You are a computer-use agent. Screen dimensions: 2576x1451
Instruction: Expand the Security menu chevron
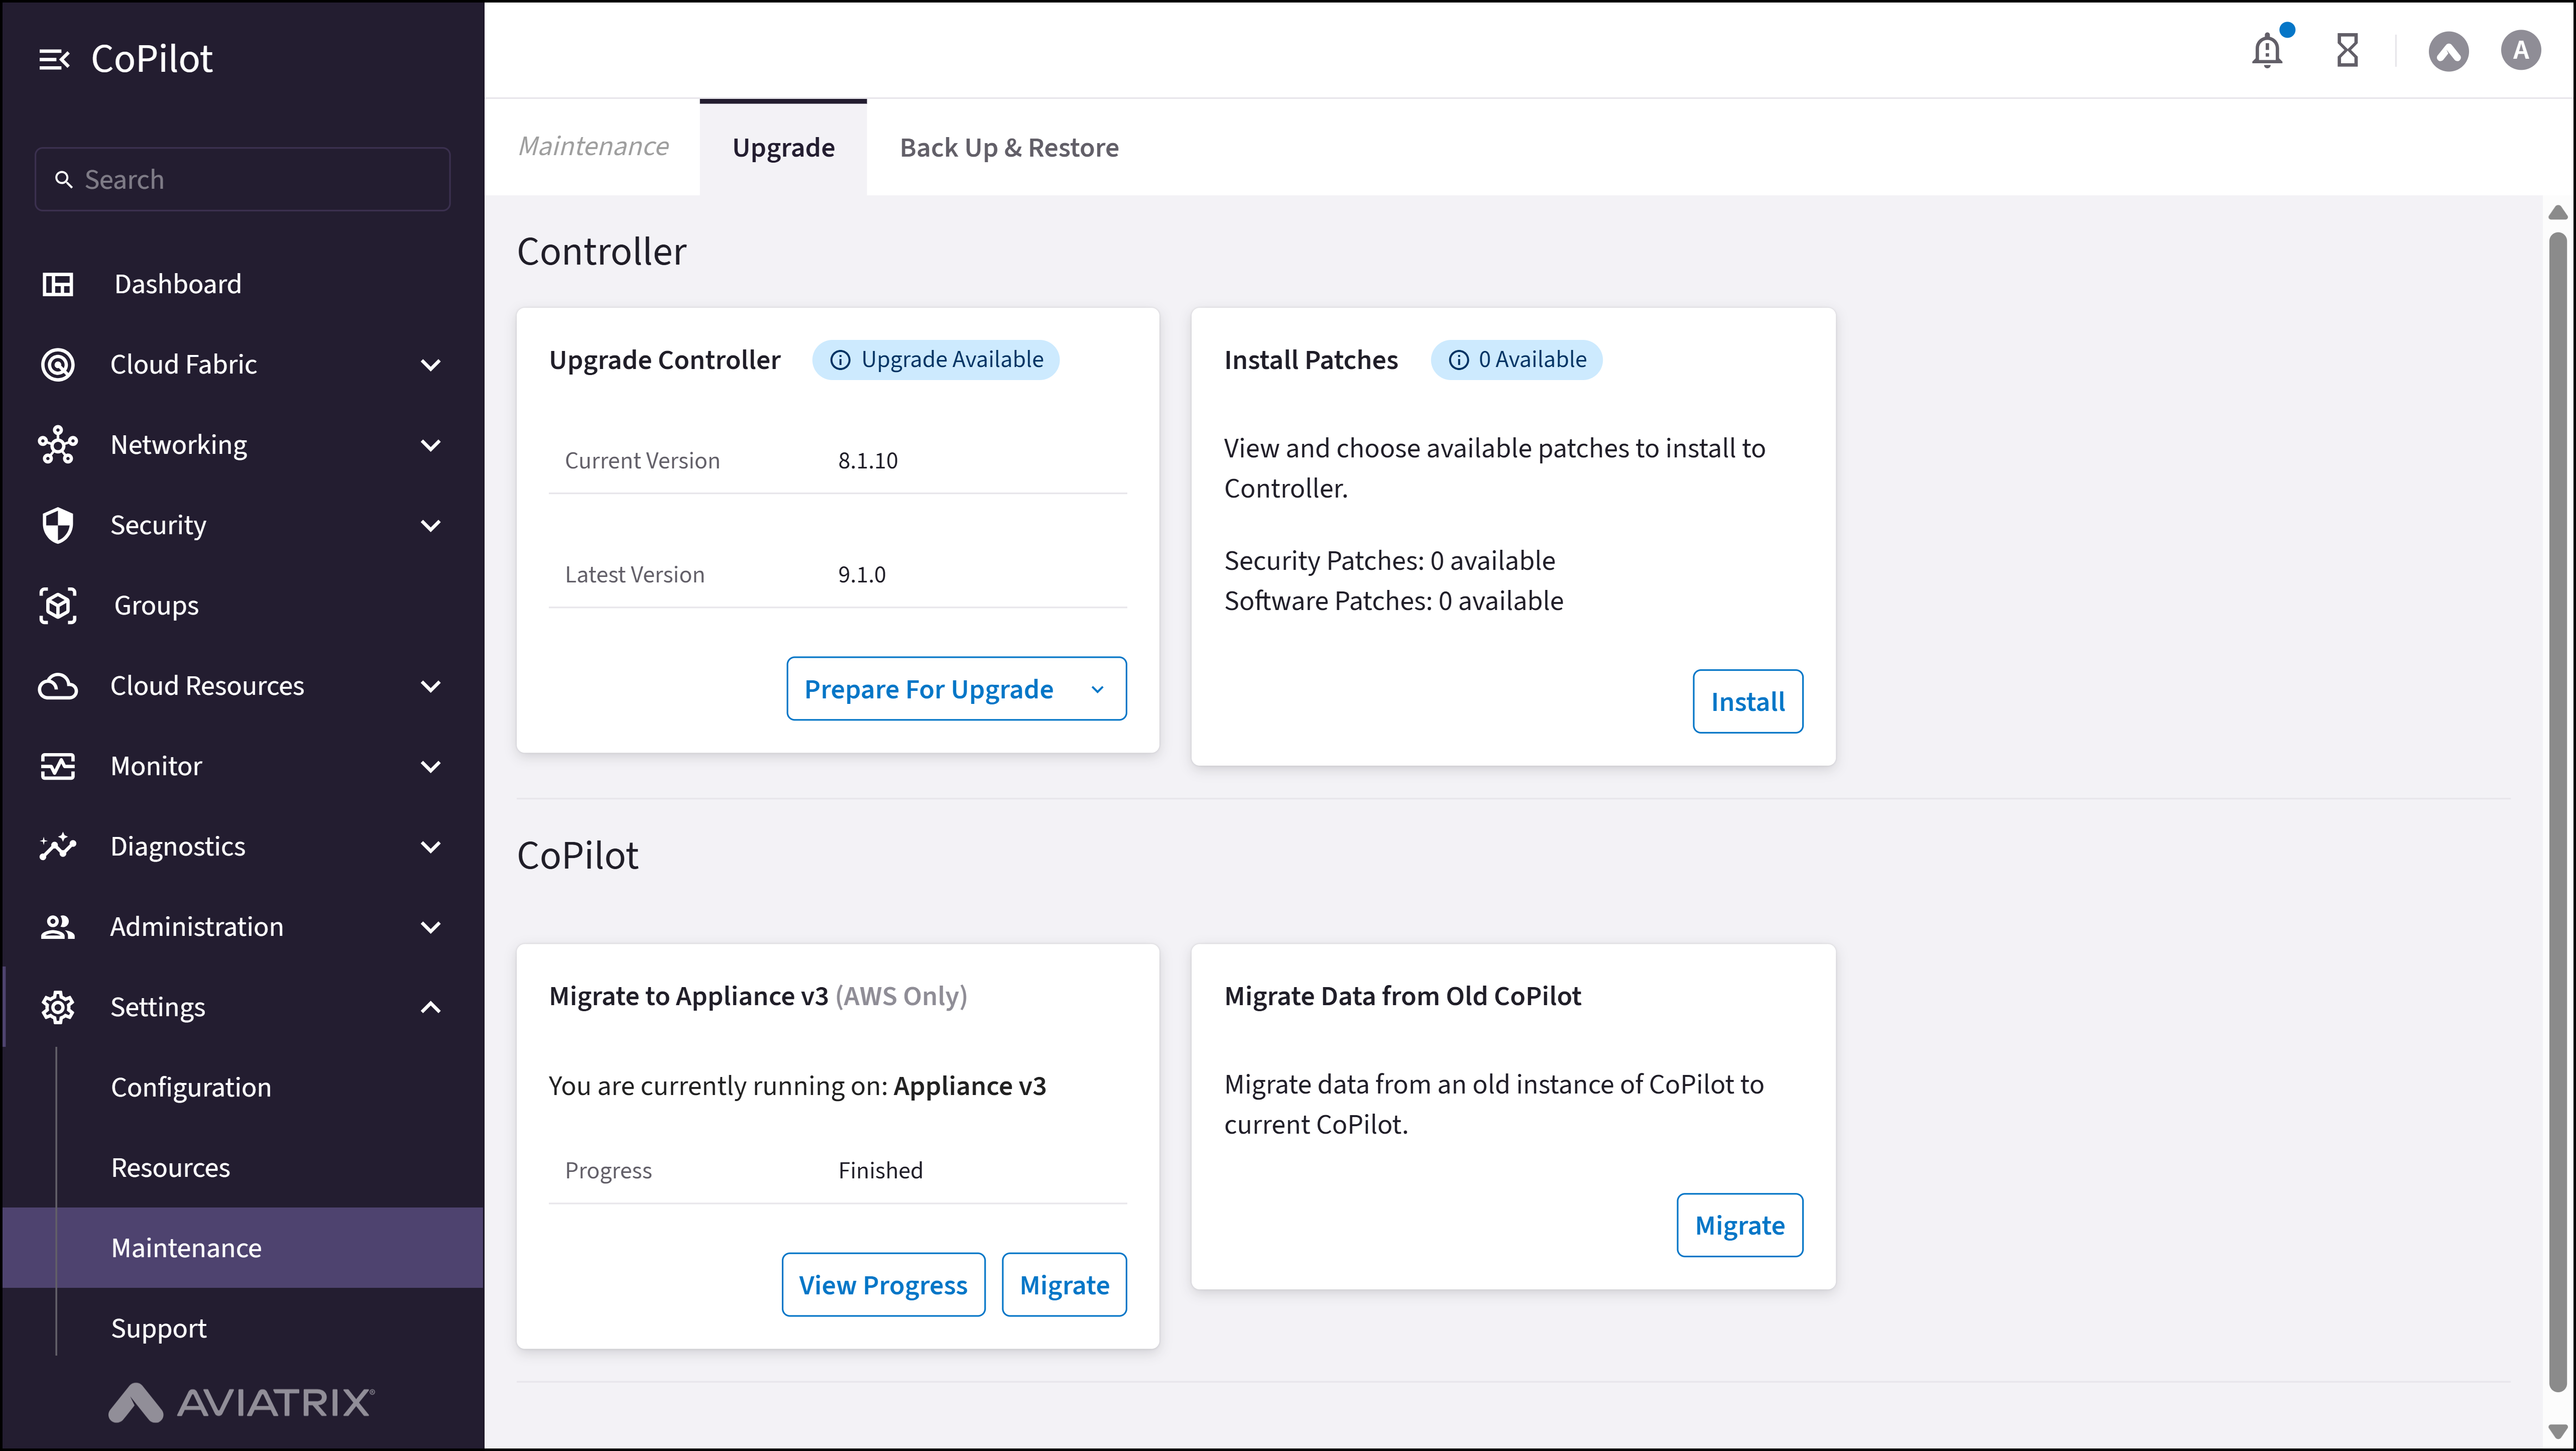[431, 525]
